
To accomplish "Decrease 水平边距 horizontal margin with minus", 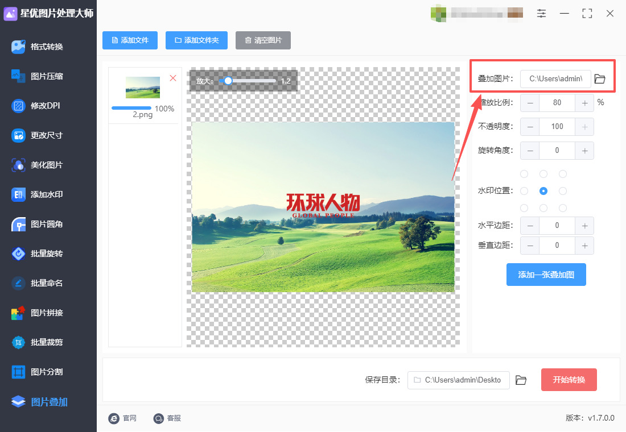I will (x=530, y=226).
